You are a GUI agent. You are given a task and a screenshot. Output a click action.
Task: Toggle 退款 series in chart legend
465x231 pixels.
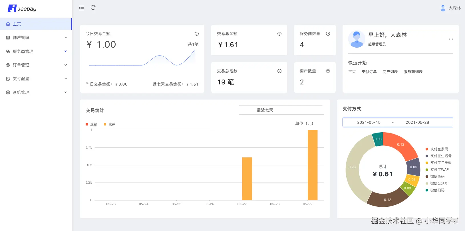pyautogui.click(x=91, y=124)
